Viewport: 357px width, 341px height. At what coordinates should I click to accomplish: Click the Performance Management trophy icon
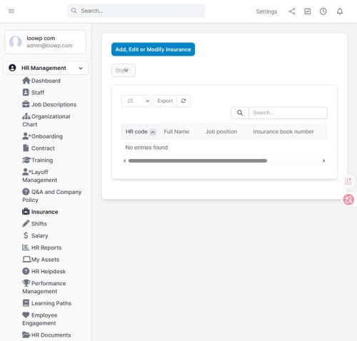click(26, 283)
